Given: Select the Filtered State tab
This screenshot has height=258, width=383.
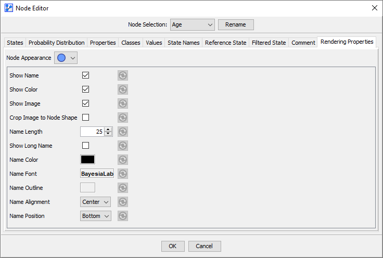Looking at the screenshot, I should [x=269, y=43].
